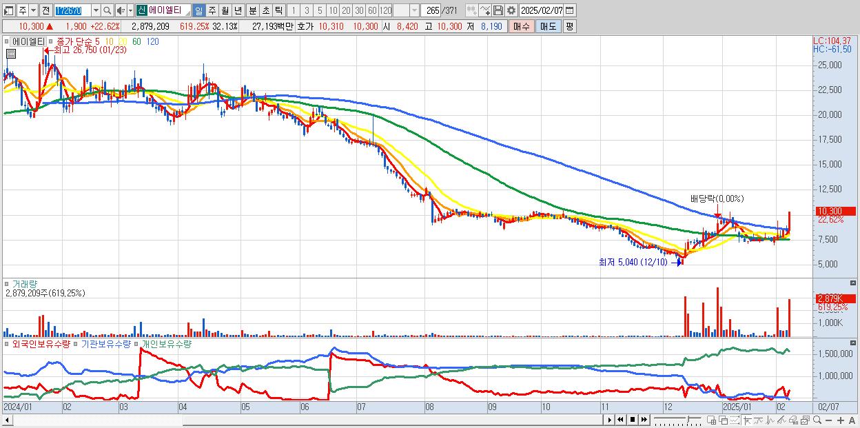The width and height of the screenshot is (860, 428).
Task: Click the stock code field 172670
Action: click(73, 10)
